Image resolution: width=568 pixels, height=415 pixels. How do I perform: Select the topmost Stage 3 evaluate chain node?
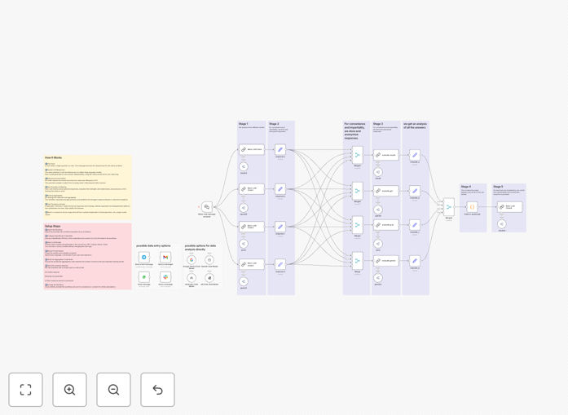[386, 155]
